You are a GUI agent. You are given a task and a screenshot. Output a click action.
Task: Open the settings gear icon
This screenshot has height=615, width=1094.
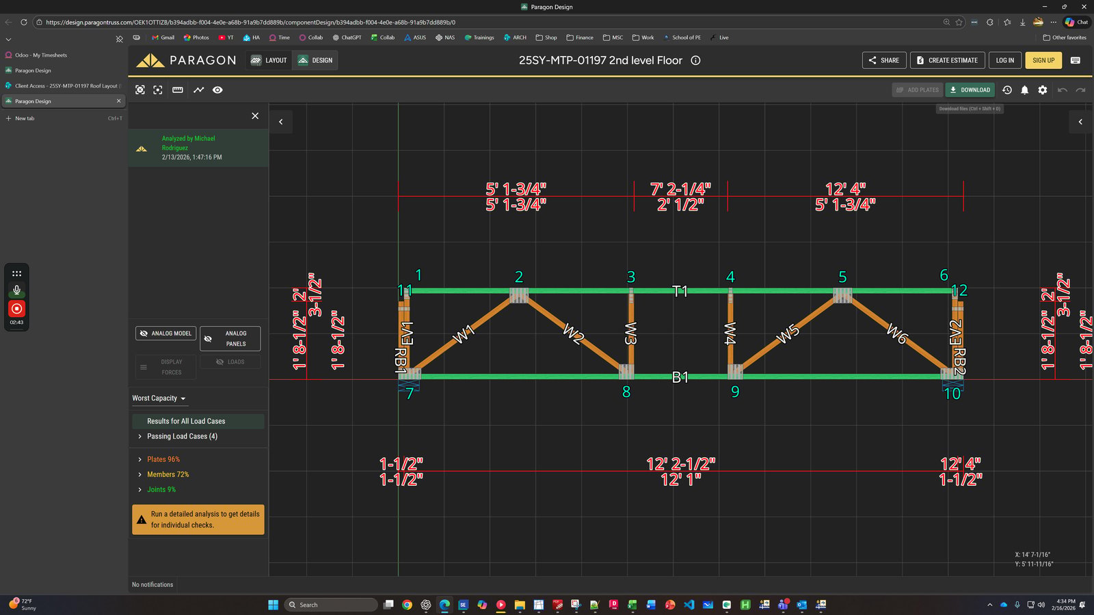point(1043,90)
